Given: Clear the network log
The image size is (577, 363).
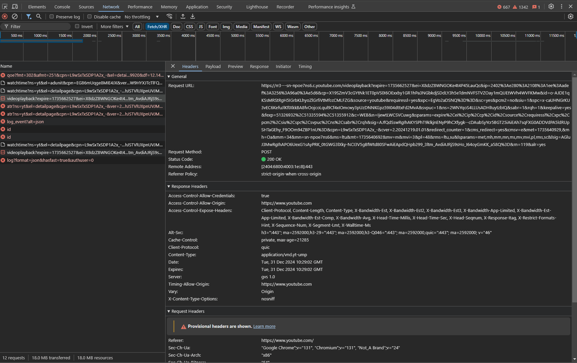Looking at the screenshot, I should pos(15,16).
